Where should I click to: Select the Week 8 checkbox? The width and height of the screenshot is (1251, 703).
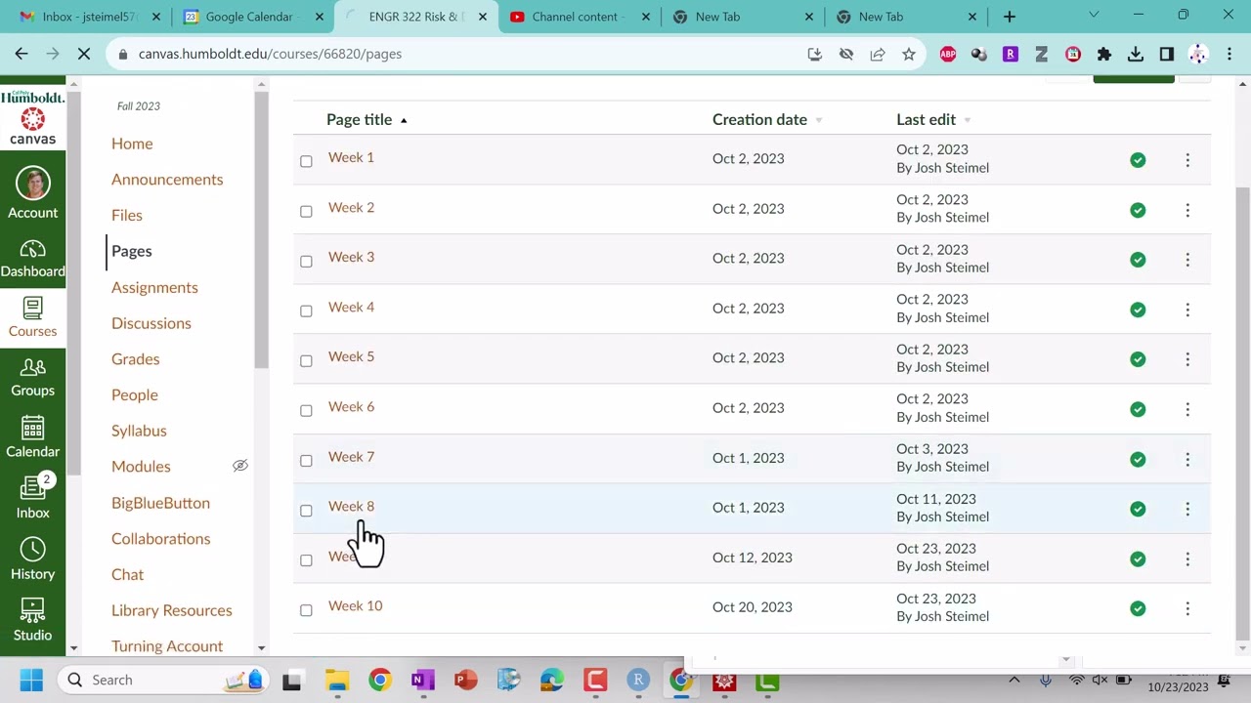pyautogui.click(x=306, y=510)
